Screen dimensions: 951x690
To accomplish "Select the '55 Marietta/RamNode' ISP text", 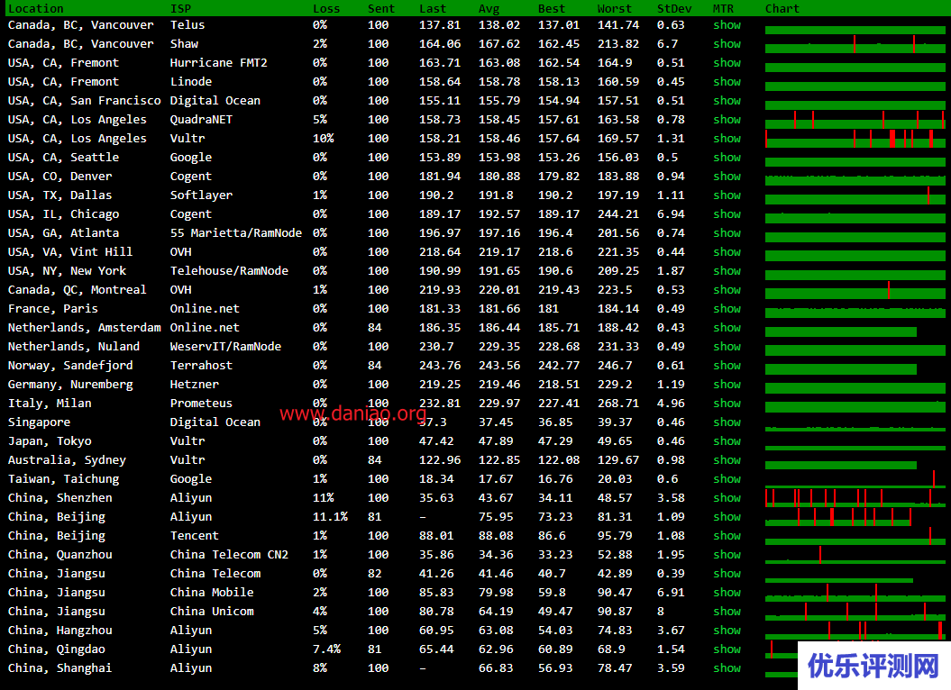I will click(236, 232).
